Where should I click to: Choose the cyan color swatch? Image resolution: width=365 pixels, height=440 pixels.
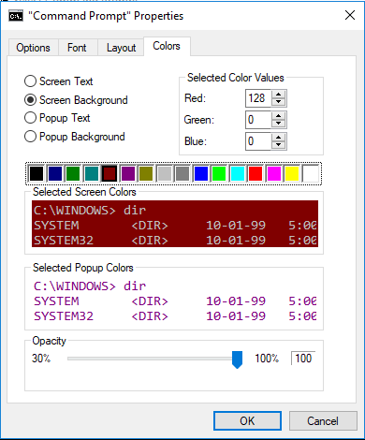(x=238, y=173)
